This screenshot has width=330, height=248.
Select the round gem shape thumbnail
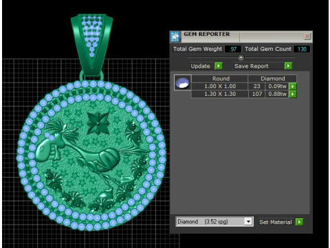tap(182, 83)
